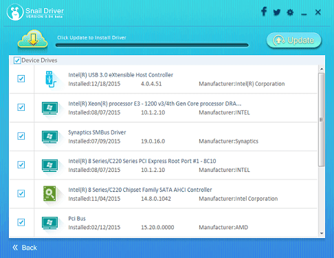The image size is (334, 258).
Task: Click the USB 3.0 Host Controller device icon
Action: point(51,79)
